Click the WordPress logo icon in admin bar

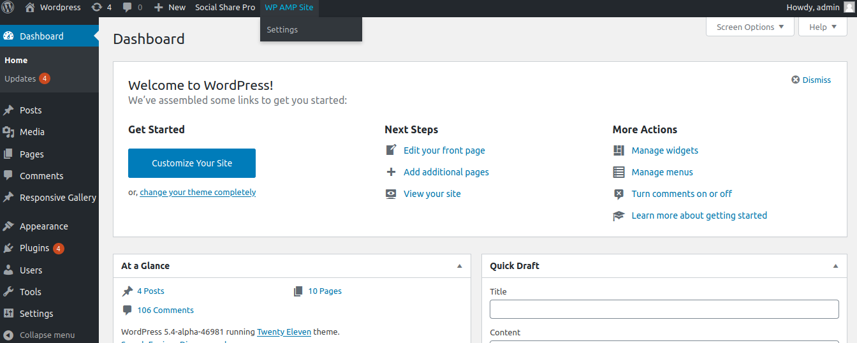click(x=8, y=8)
